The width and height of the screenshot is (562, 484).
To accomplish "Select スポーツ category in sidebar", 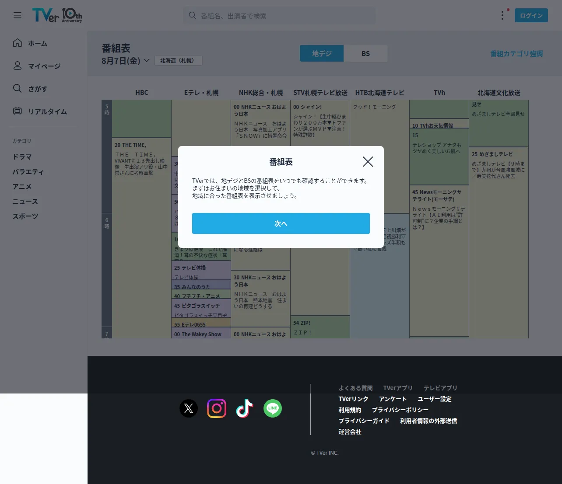I will (x=25, y=216).
